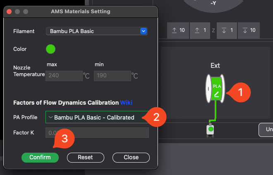Viewport: 273px width, 175px height.
Task: Expand the PA Profile dropdown
Action: click(x=96, y=117)
